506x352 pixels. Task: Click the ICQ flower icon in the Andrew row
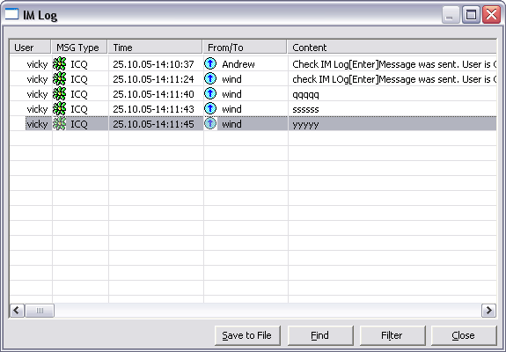pos(59,64)
